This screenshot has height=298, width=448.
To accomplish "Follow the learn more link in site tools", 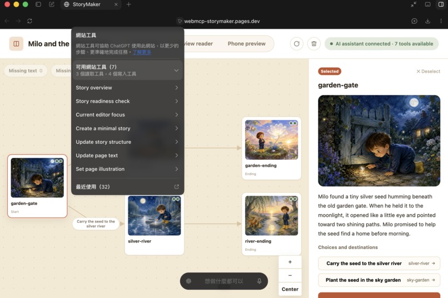I will 142,52.
